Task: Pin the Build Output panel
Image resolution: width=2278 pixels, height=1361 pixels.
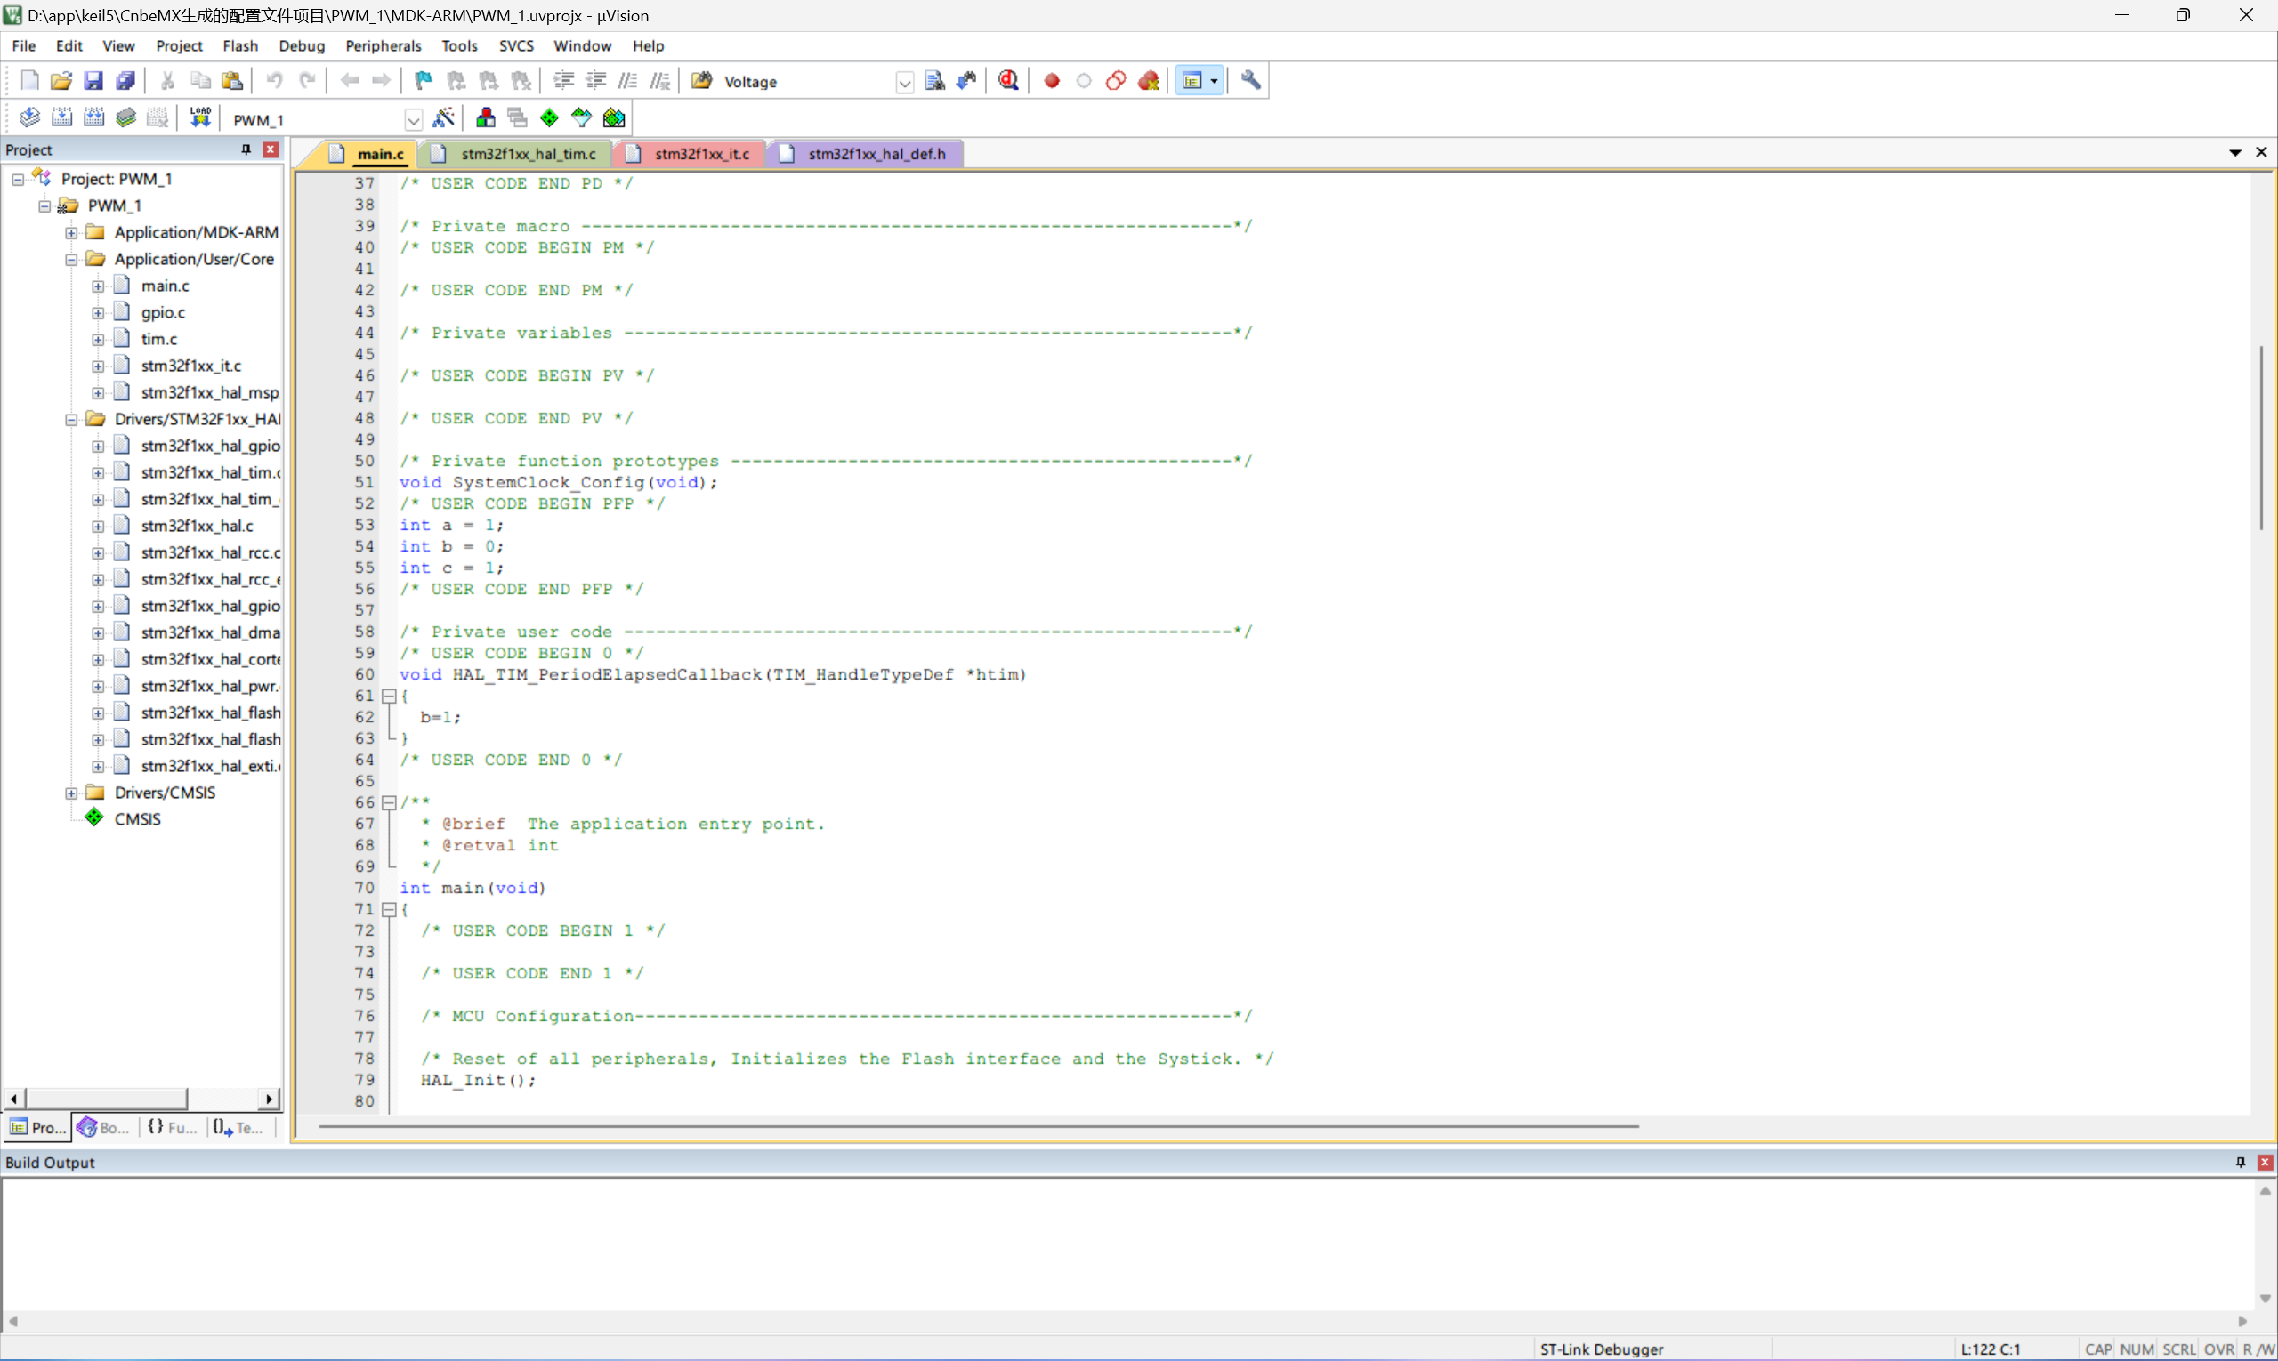Action: point(2240,1162)
